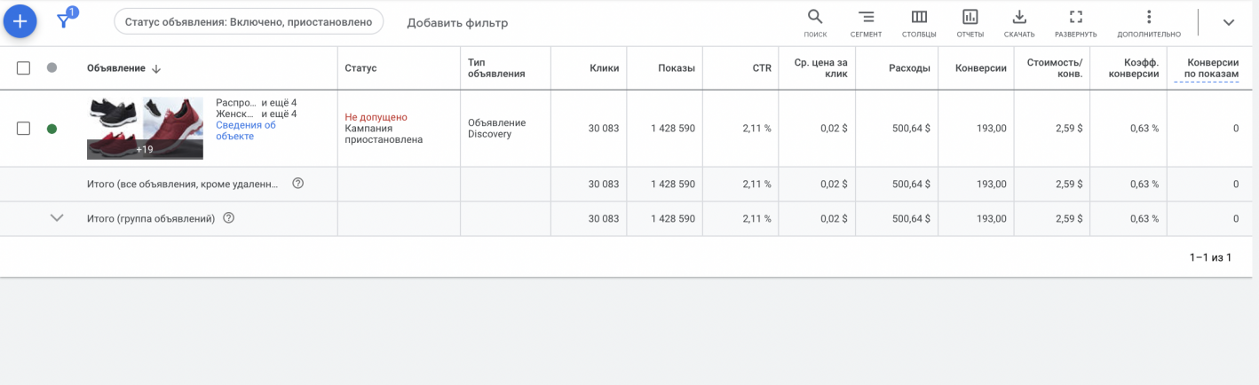Open the Сведения об объекте link
Viewport: 1259px width, 385px height.
[x=246, y=130]
